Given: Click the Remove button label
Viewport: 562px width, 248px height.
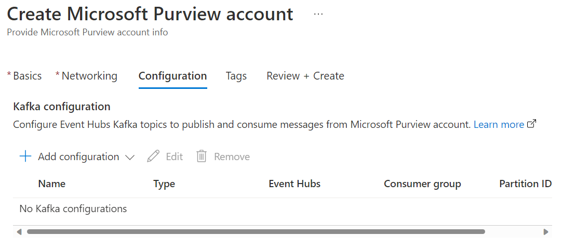Looking at the screenshot, I should coord(232,157).
